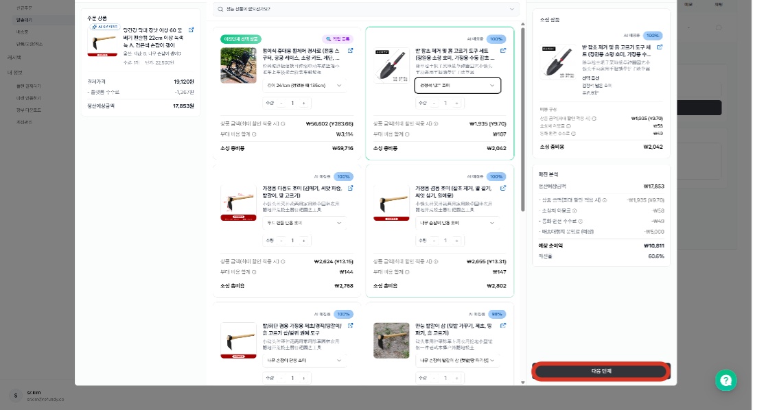This screenshot has width=766, height=410.
Task: Click the ordered hoe thumbnail in the left panel
Action: (102, 42)
